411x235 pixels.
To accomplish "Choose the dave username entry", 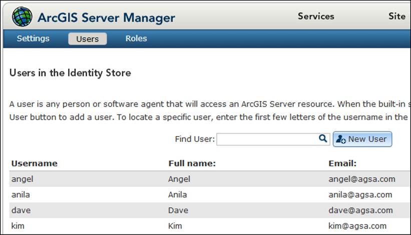I will pos(21,210).
